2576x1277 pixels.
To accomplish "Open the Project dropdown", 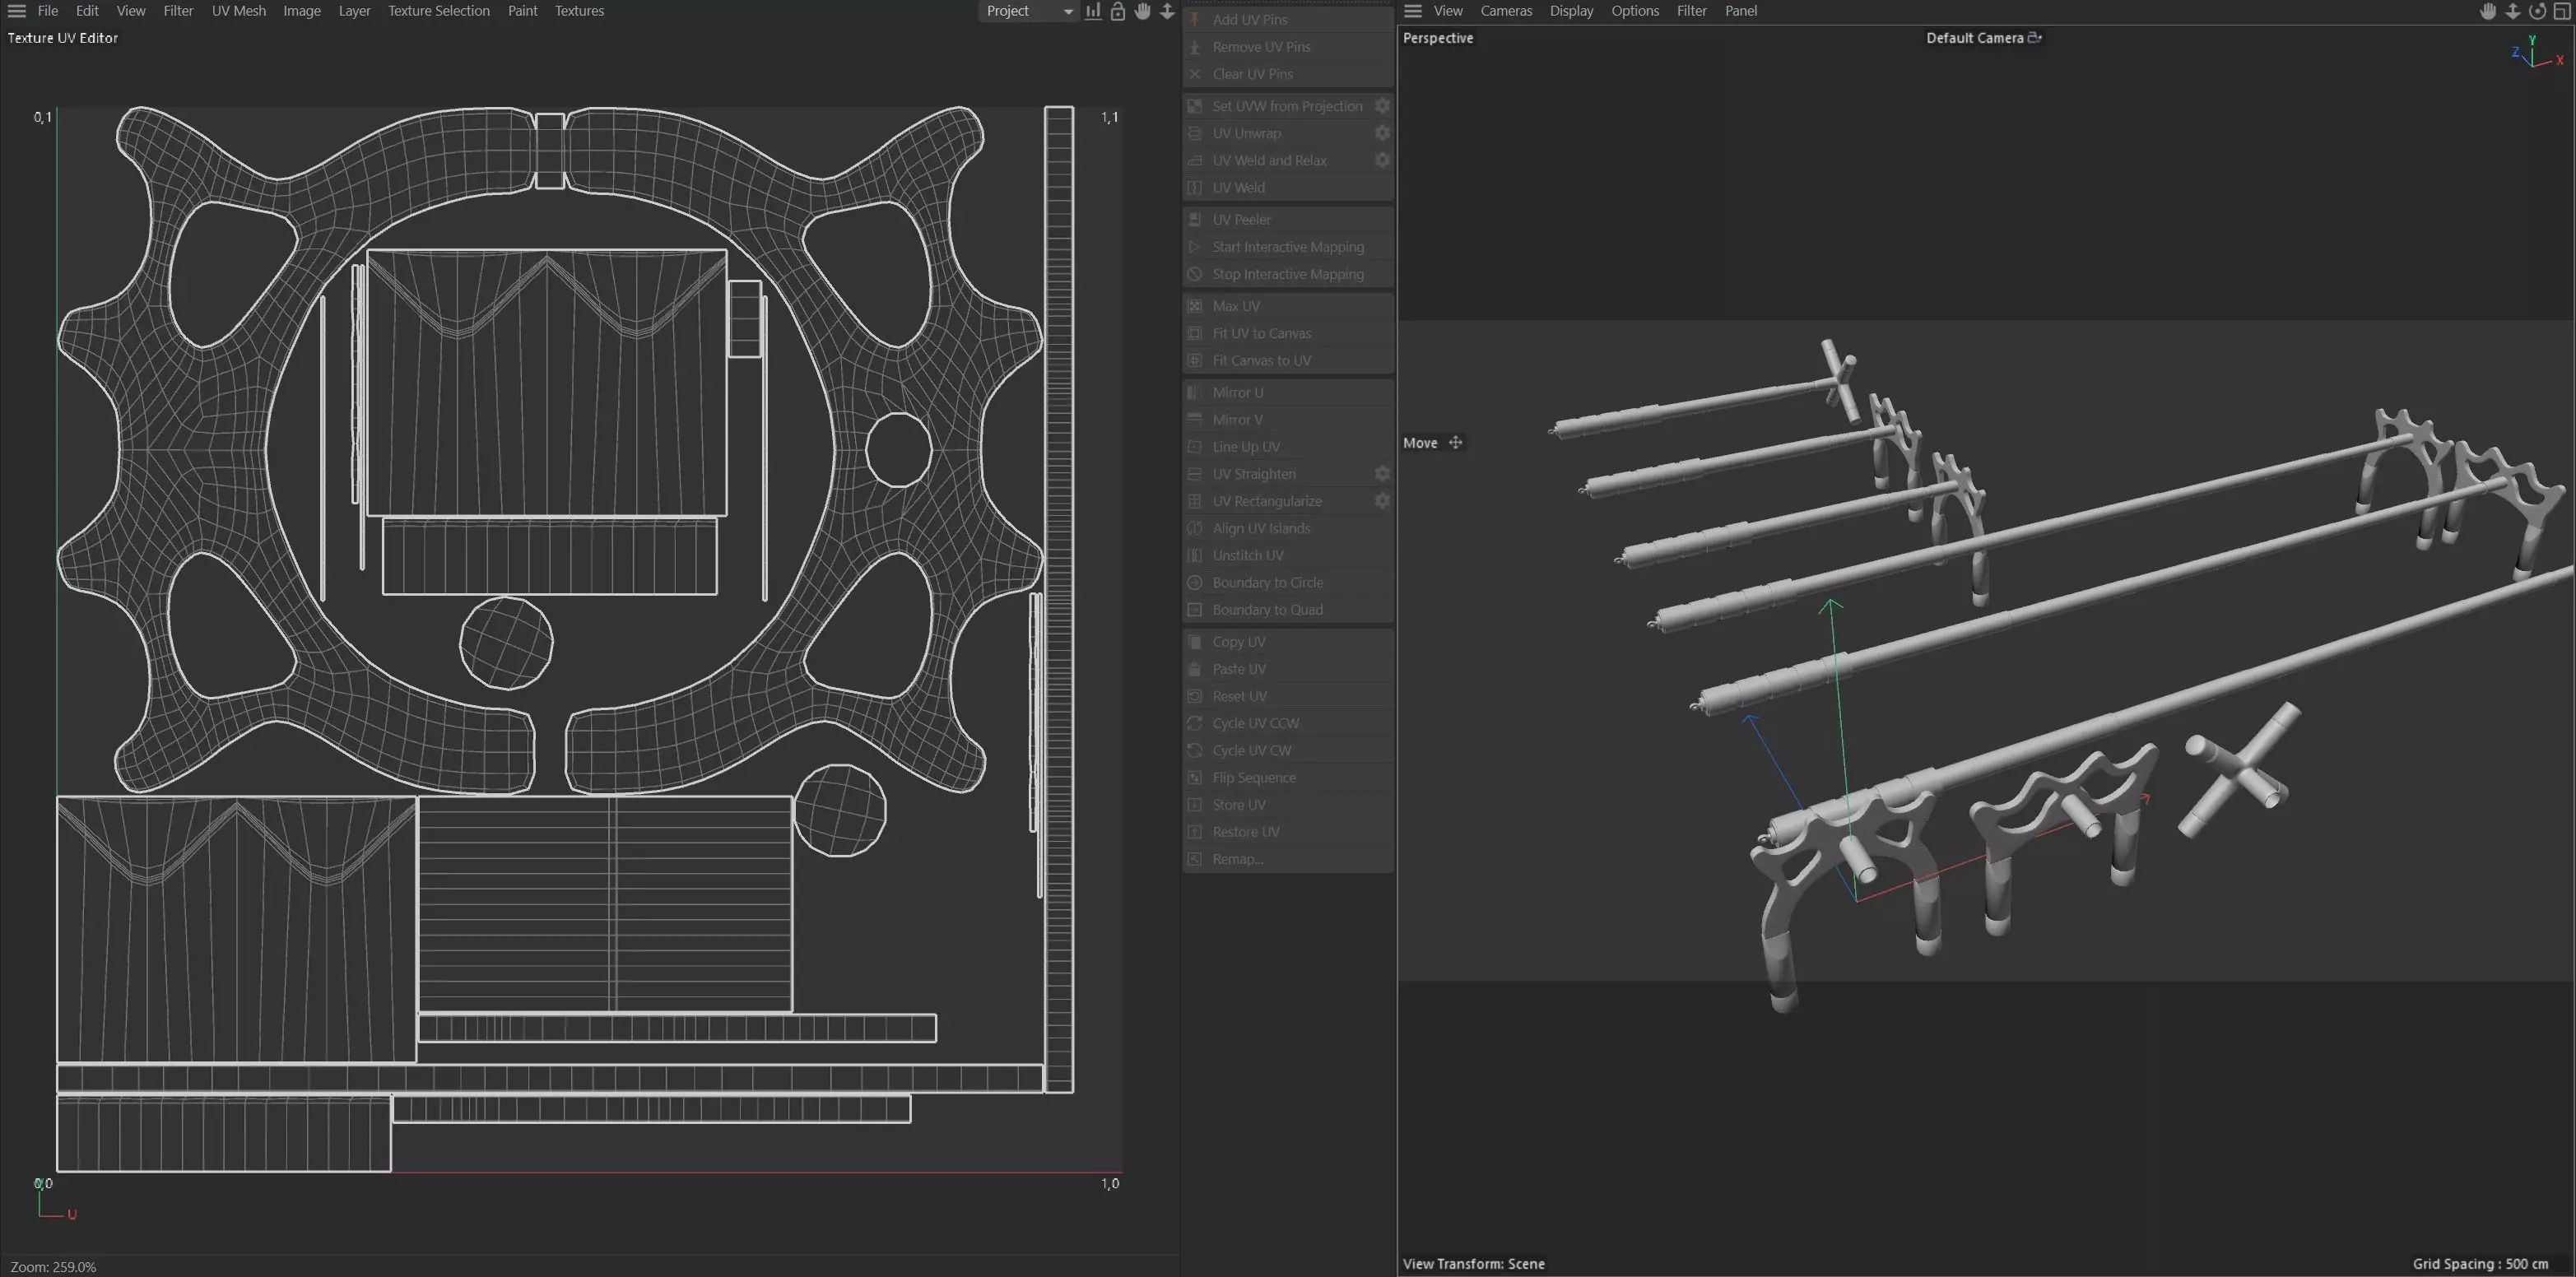I will tap(1027, 11).
